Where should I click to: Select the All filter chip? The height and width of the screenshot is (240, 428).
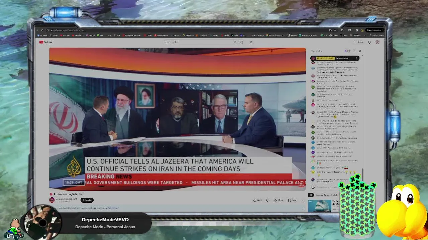311,195
